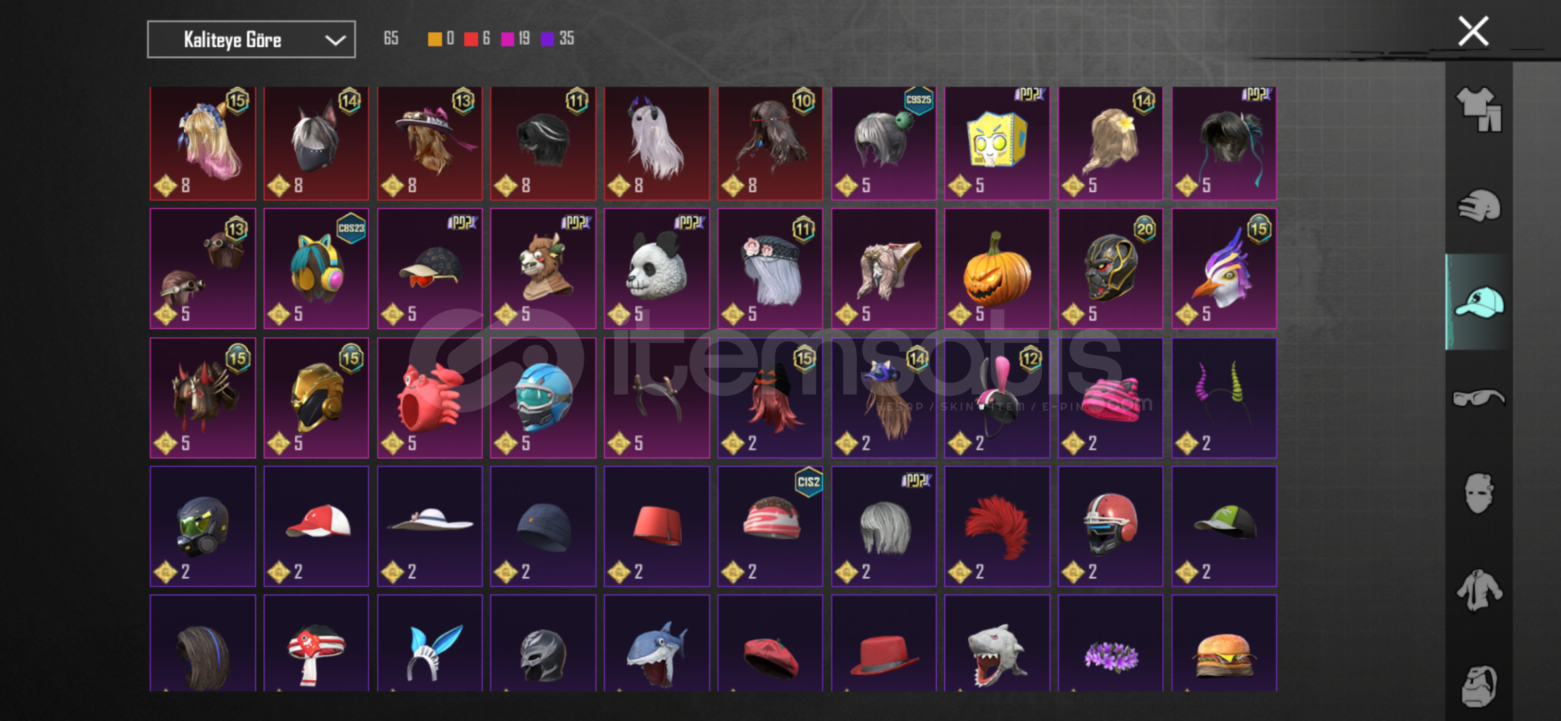This screenshot has height=721, width=1561.
Task: Expand the Kaliteye Göre sort dropdown
Action: point(251,39)
